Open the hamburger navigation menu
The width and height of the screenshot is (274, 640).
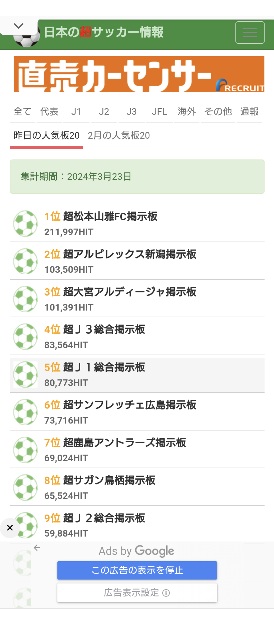(x=250, y=32)
